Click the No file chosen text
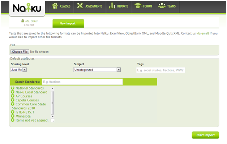Image resolution: width=227 pixels, height=144 pixels. pyautogui.click(x=39, y=52)
